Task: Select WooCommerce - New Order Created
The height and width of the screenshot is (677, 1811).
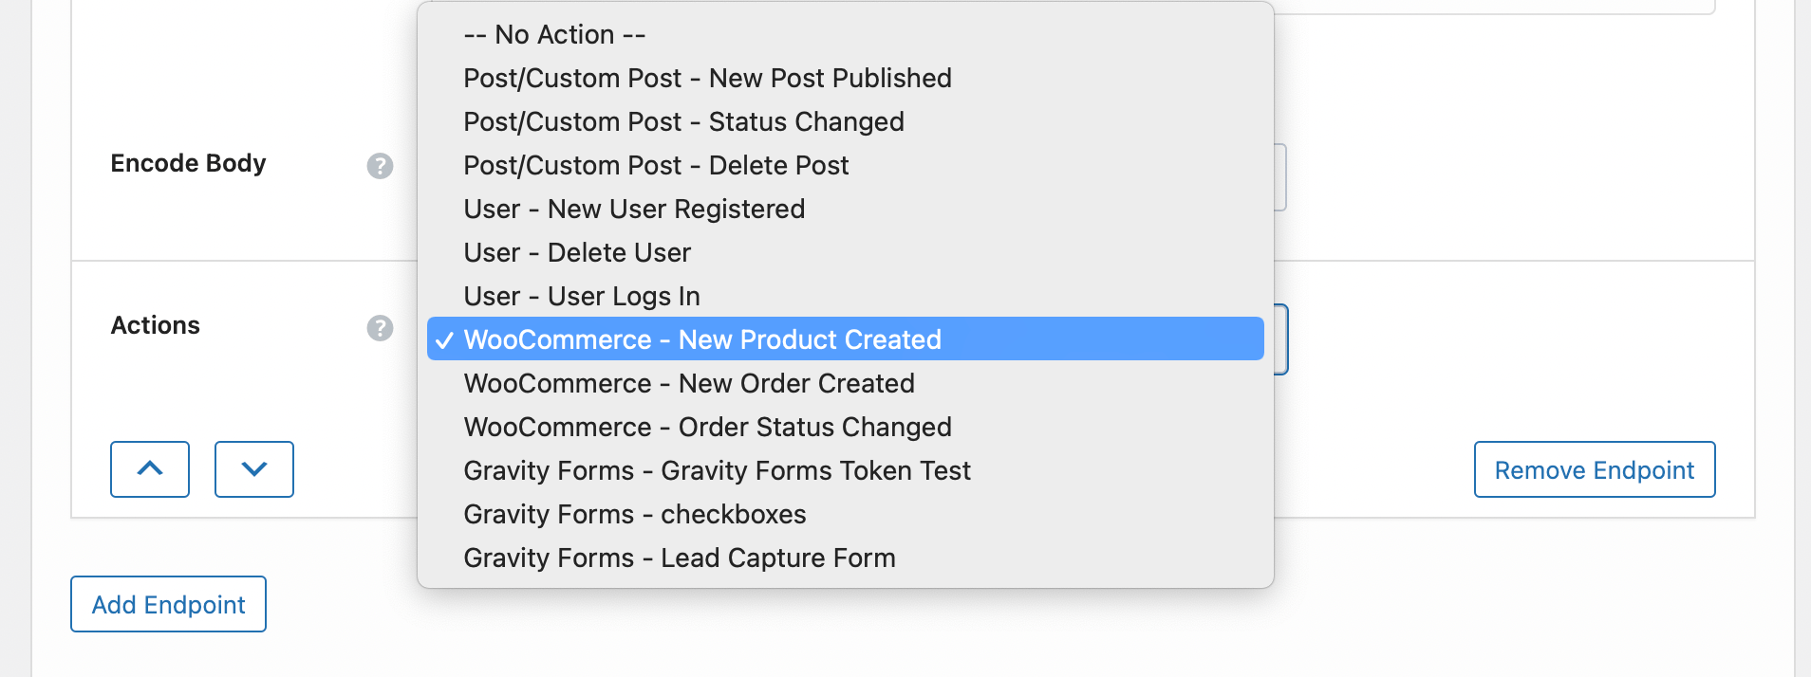Action: [688, 383]
